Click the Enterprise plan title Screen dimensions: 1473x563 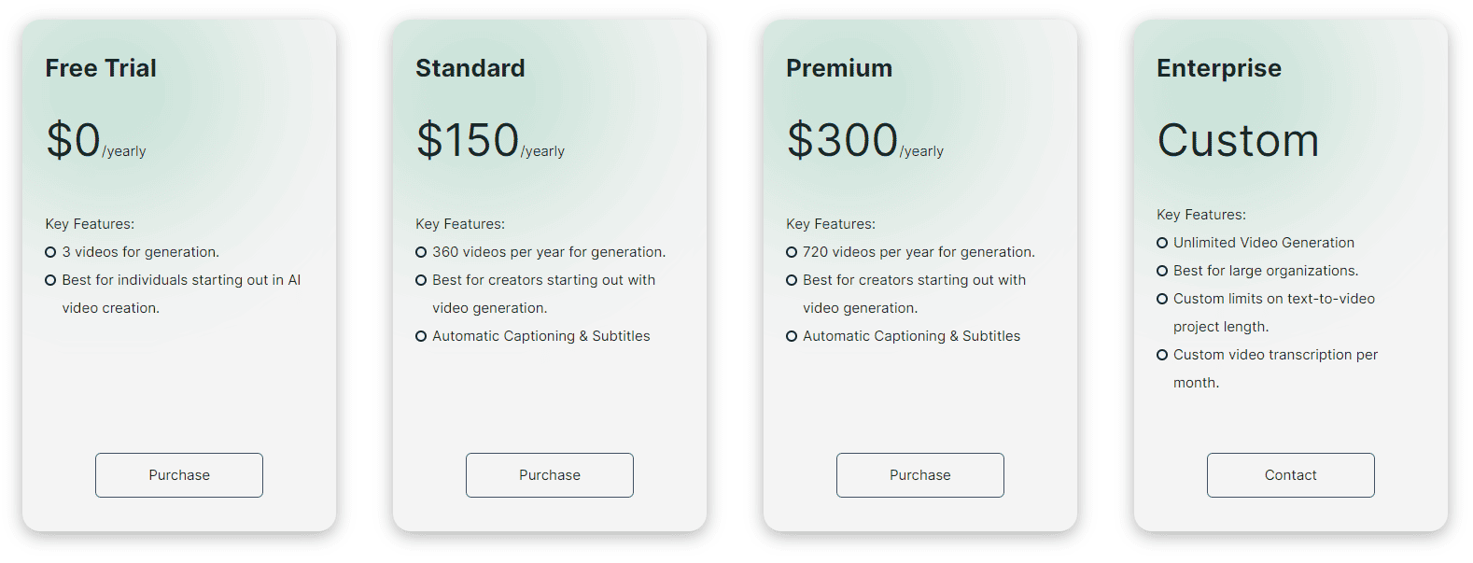tap(1218, 67)
